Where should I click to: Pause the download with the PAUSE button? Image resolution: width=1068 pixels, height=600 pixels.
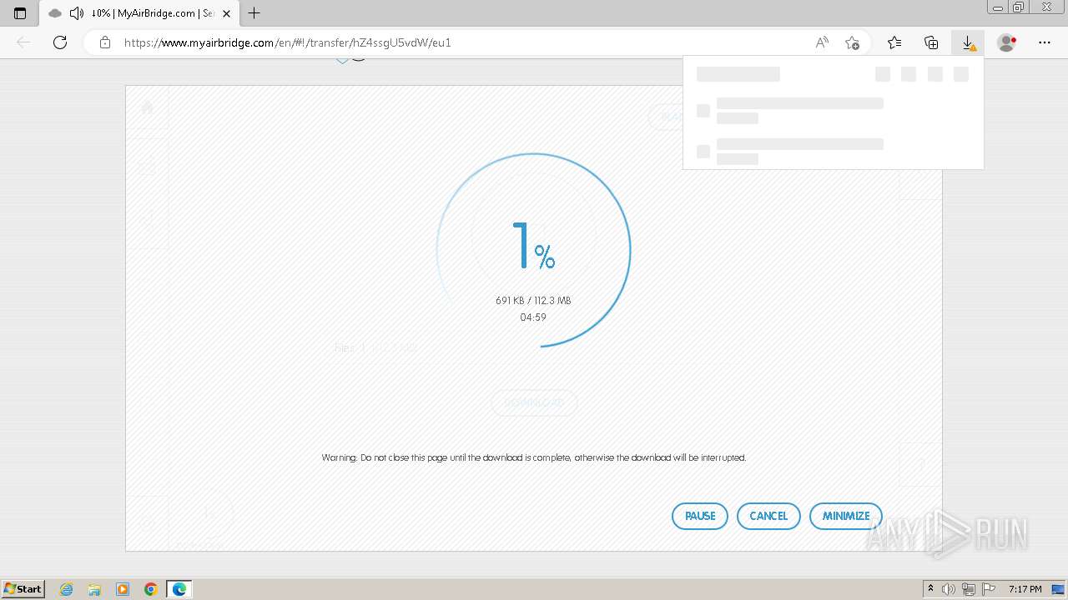tap(699, 516)
